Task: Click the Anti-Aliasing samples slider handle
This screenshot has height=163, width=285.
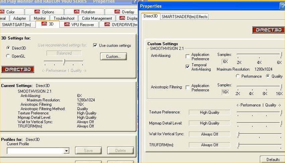Action: tap(281, 55)
